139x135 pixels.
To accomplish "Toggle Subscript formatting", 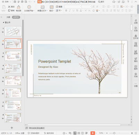I will coord(89,10).
